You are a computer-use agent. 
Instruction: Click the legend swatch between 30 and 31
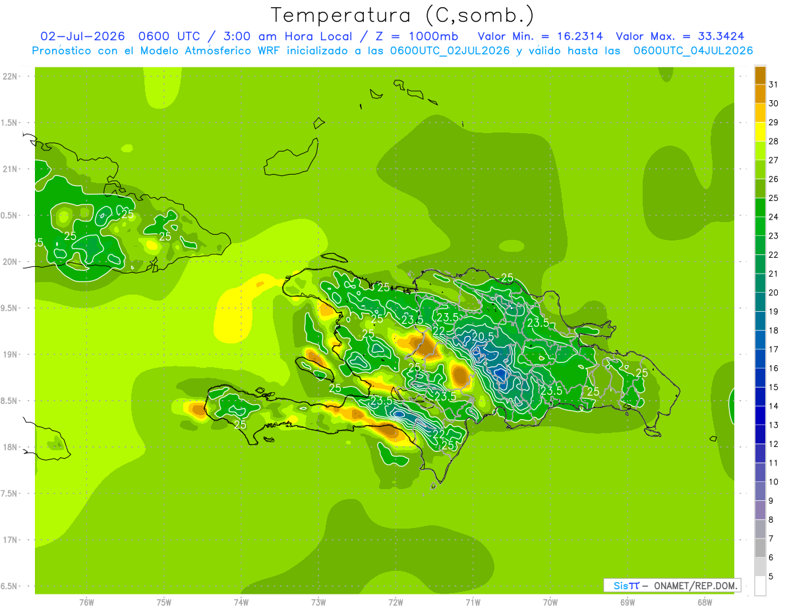(760, 94)
